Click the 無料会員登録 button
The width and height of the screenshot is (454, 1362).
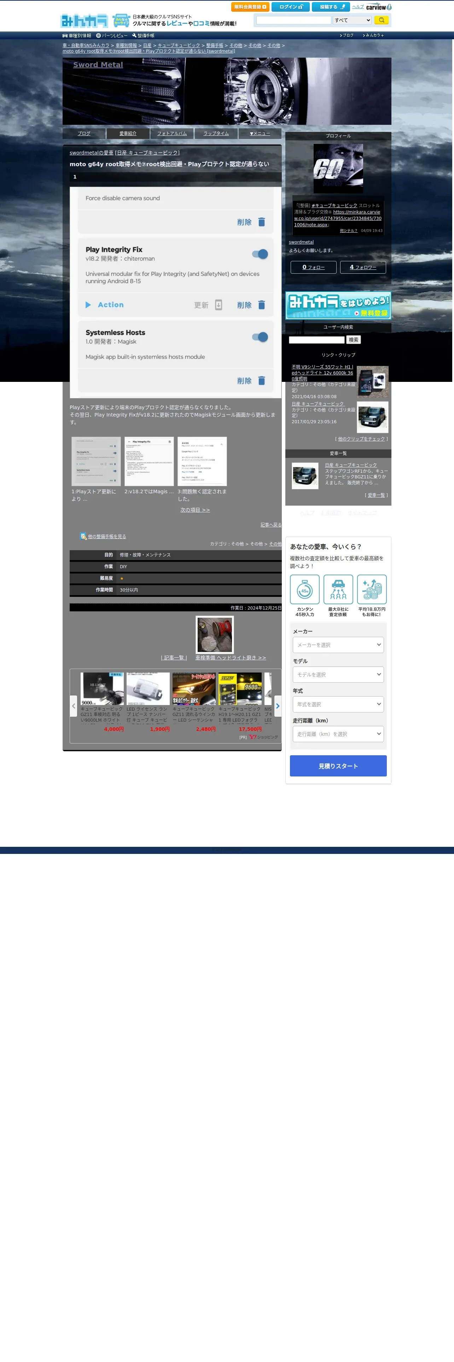250,7
